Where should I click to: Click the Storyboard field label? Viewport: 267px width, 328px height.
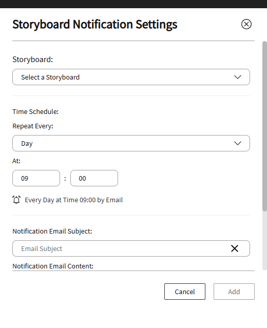click(x=33, y=60)
